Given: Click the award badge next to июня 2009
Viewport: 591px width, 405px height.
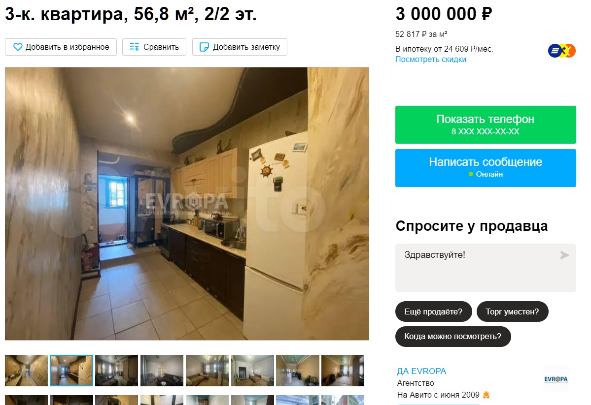Looking at the screenshot, I should (x=486, y=395).
